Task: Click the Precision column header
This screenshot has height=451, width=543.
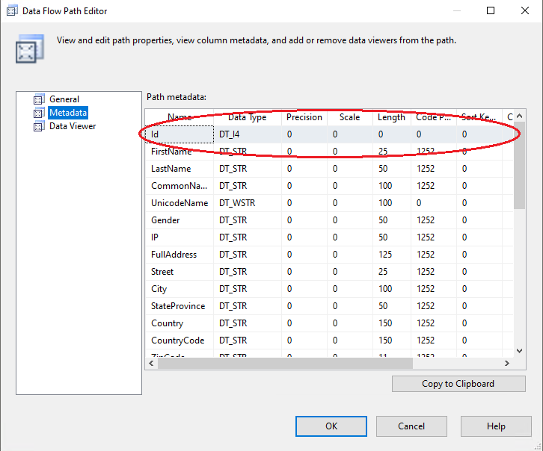Action: click(x=304, y=117)
